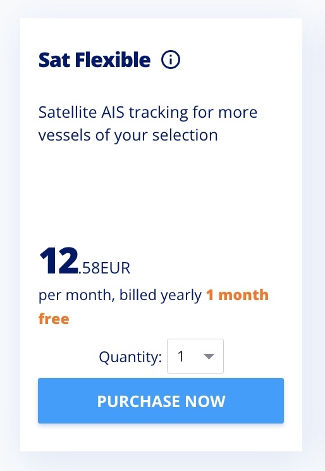This screenshot has height=471, width=325.
Task: Click the '1 month free' orange offer text
Action: [154, 306]
